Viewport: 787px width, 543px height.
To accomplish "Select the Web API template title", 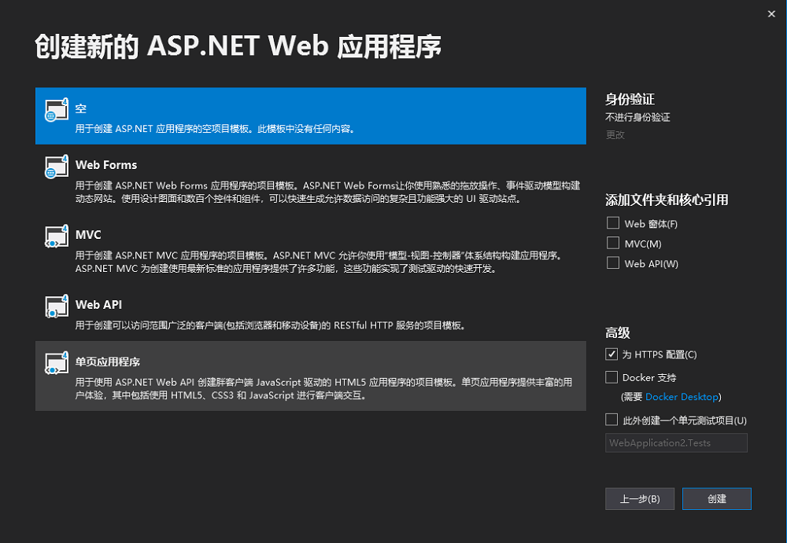I will (98, 305).
